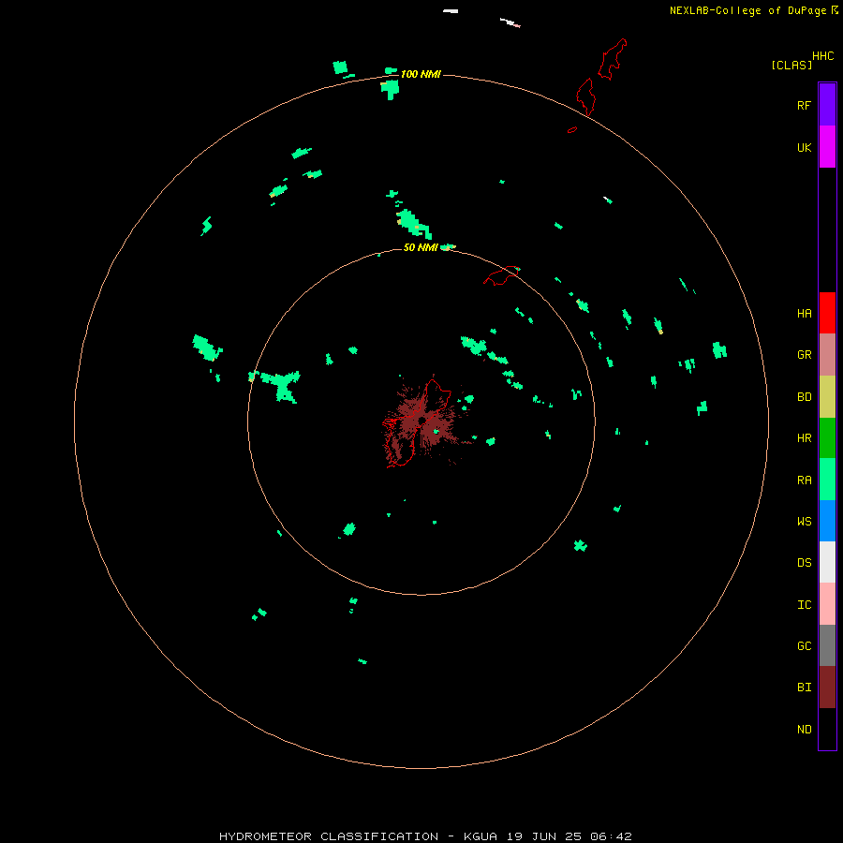This screenshot has height=843, width=843.
Task: Click the purple RF legend swatch
Action: tap(827, 105)
